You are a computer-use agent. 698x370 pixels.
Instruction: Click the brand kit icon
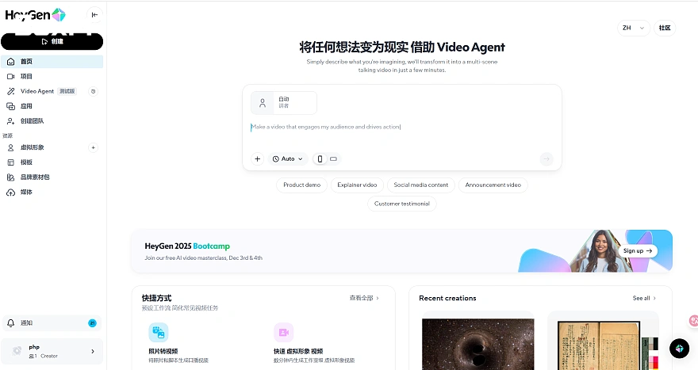point(10,177)
